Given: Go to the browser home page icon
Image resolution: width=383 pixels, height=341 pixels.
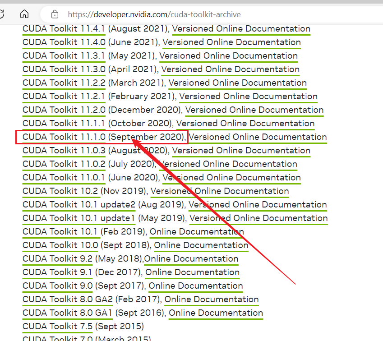Looking at the screenshot, I should coord(24,14).
